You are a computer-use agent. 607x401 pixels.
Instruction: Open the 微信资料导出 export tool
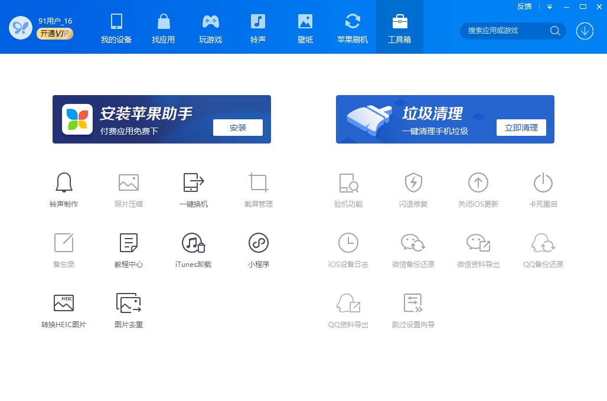coord(478,250)
